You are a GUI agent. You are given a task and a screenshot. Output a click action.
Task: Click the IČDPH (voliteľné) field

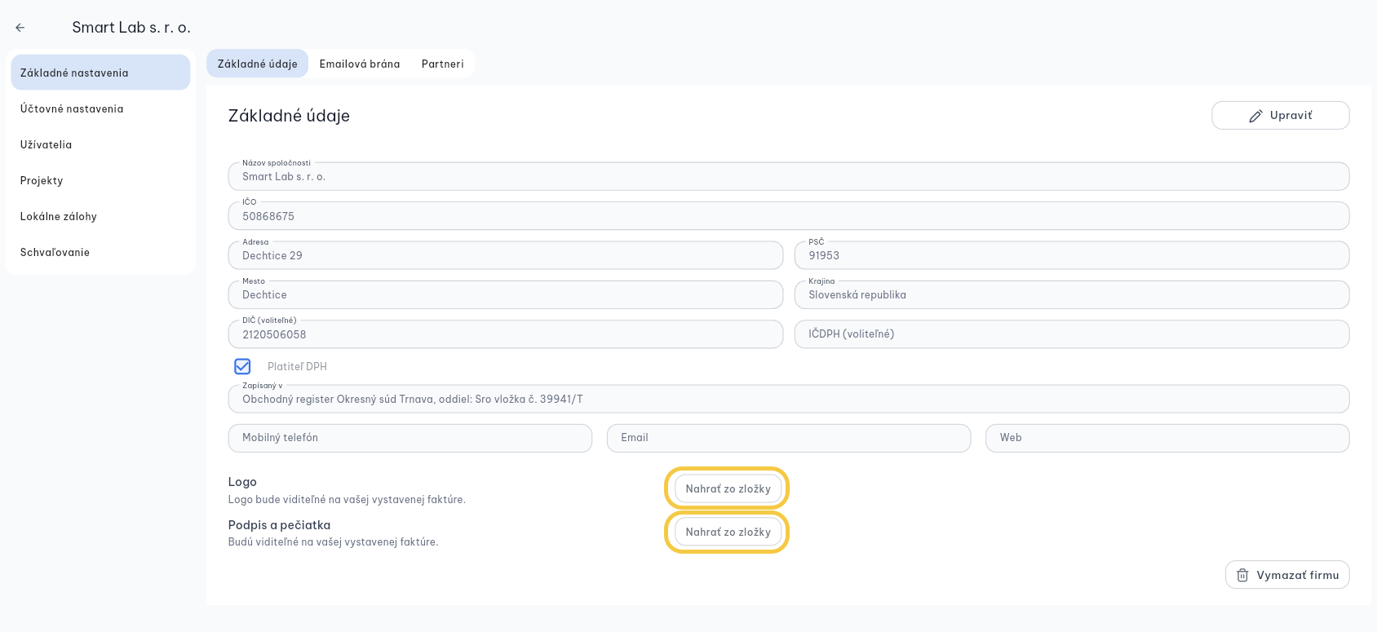pyautogui.click(x=1072, y=334)
